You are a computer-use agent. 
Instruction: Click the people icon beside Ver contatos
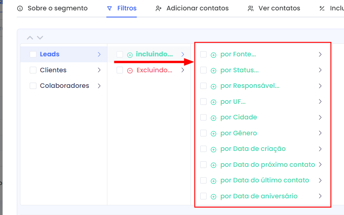click(250, 8)
